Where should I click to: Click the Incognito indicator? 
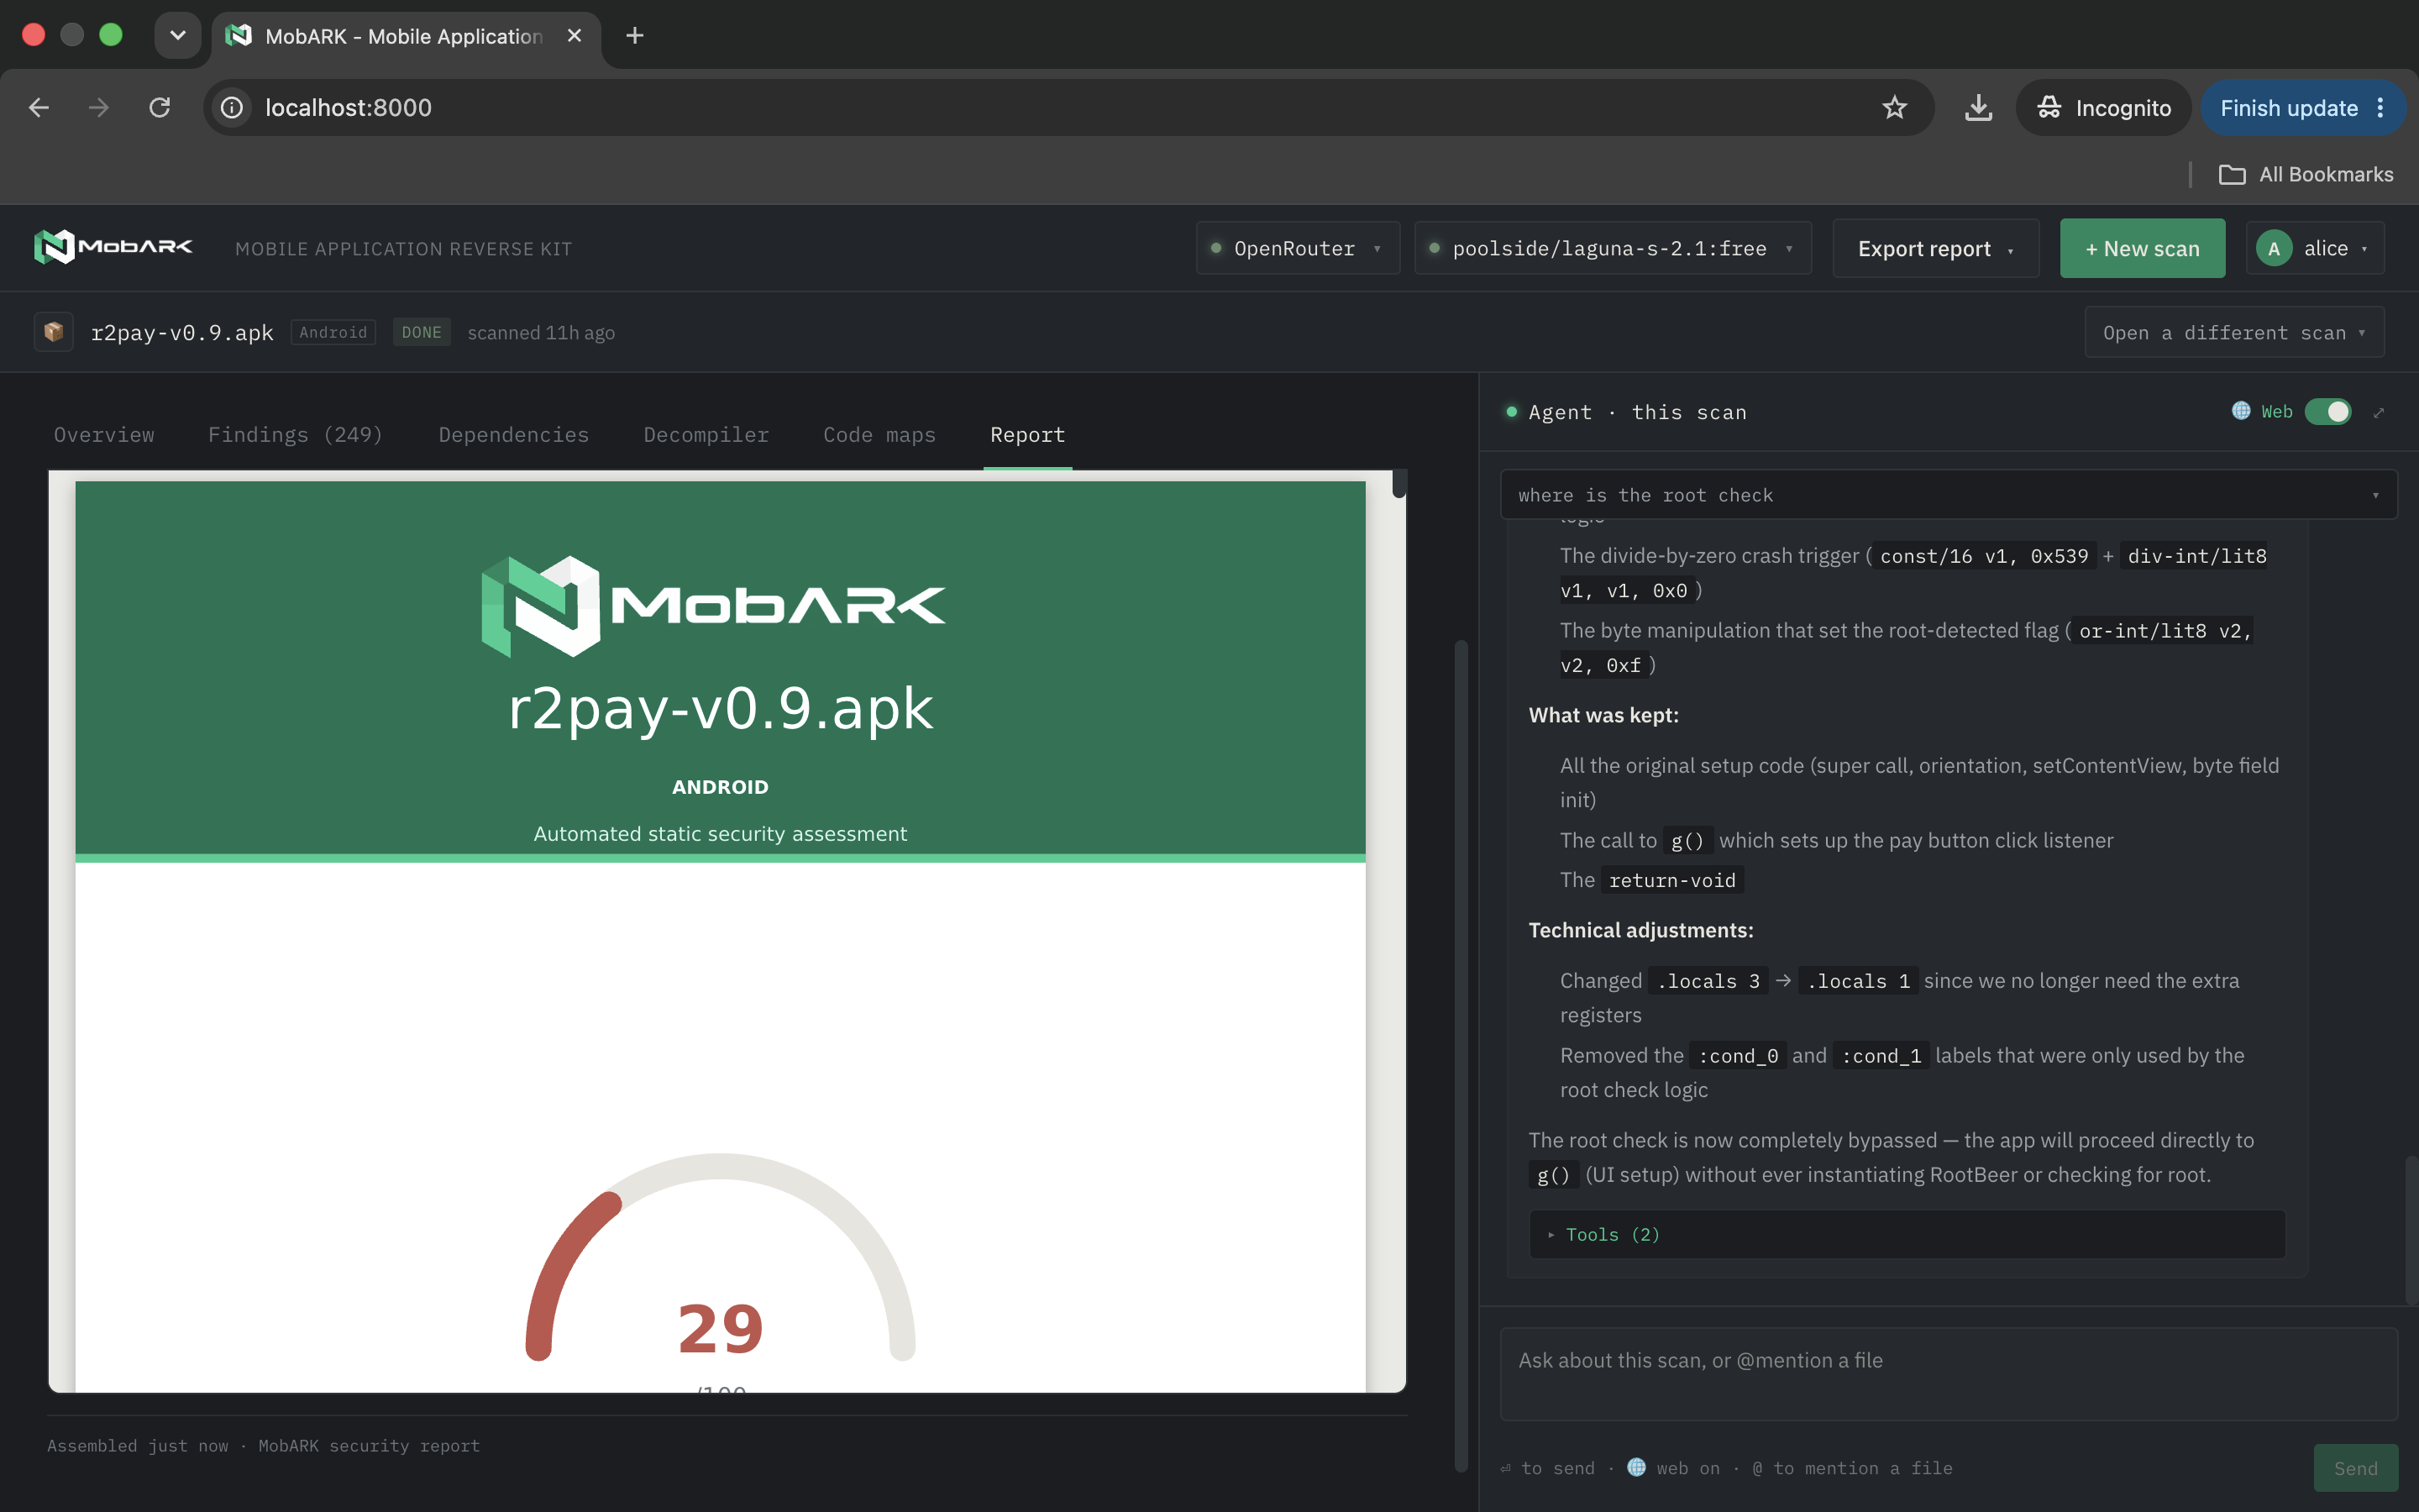[x=2103, y=108]
